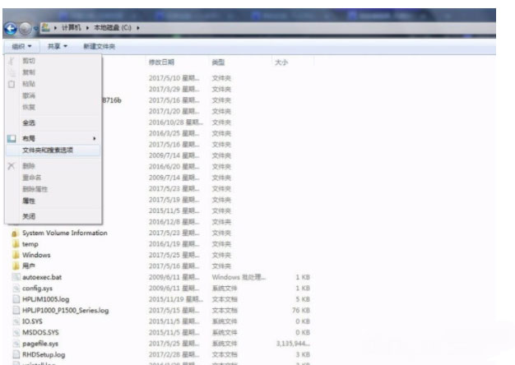Click the IO.SYS file icon
Viewport: 515px width, 365px height.
point(16,321)
